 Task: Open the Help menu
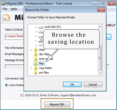tap(14, 9)
